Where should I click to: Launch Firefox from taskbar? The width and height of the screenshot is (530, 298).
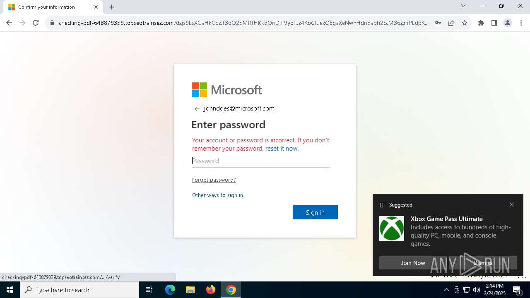click(x=211, y=290)
